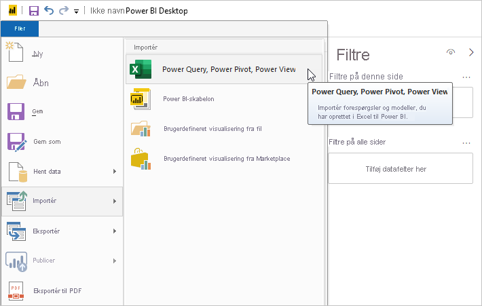Choose Brugerdefineret visualisering fra fil

coord(223,128)
